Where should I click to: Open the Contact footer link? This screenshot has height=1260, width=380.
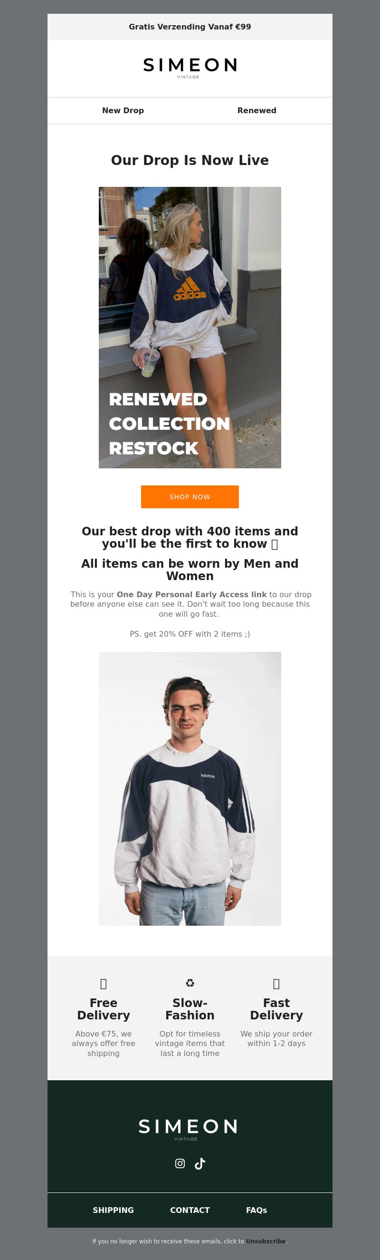coord(190,1210)
